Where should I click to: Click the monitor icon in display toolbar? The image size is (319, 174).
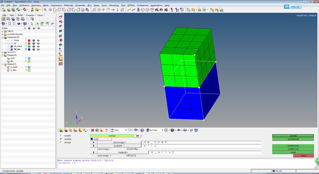[196, 130]
